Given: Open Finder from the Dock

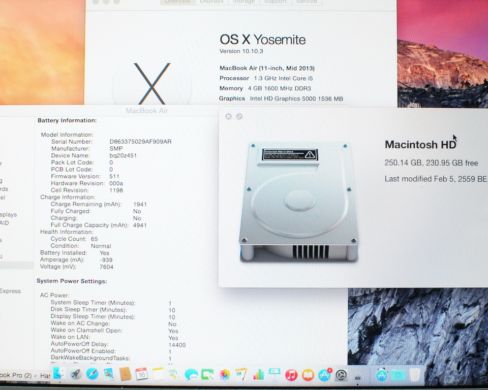Looking at the screenshot, I should click(x=59, y=374).
